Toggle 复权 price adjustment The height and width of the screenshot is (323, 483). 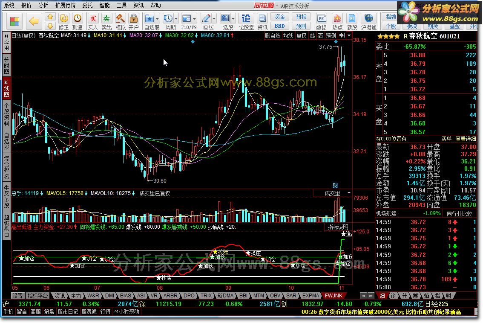[301, 35]
